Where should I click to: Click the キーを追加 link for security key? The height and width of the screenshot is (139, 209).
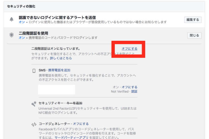point(74,103)
